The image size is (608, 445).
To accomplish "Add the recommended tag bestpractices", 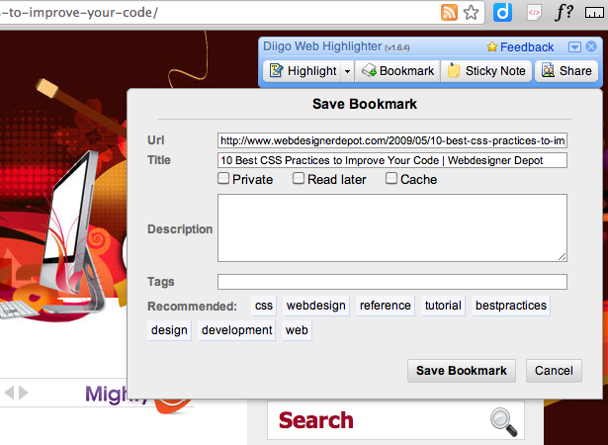I will (x=511, y=306).
